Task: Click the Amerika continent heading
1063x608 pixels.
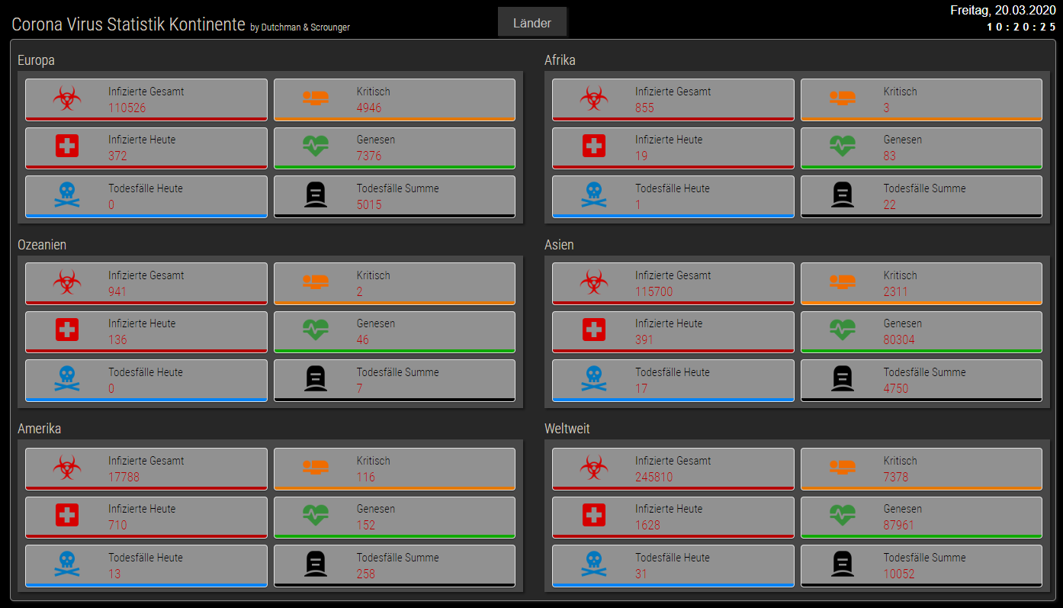Action: (x=39, y=429)
